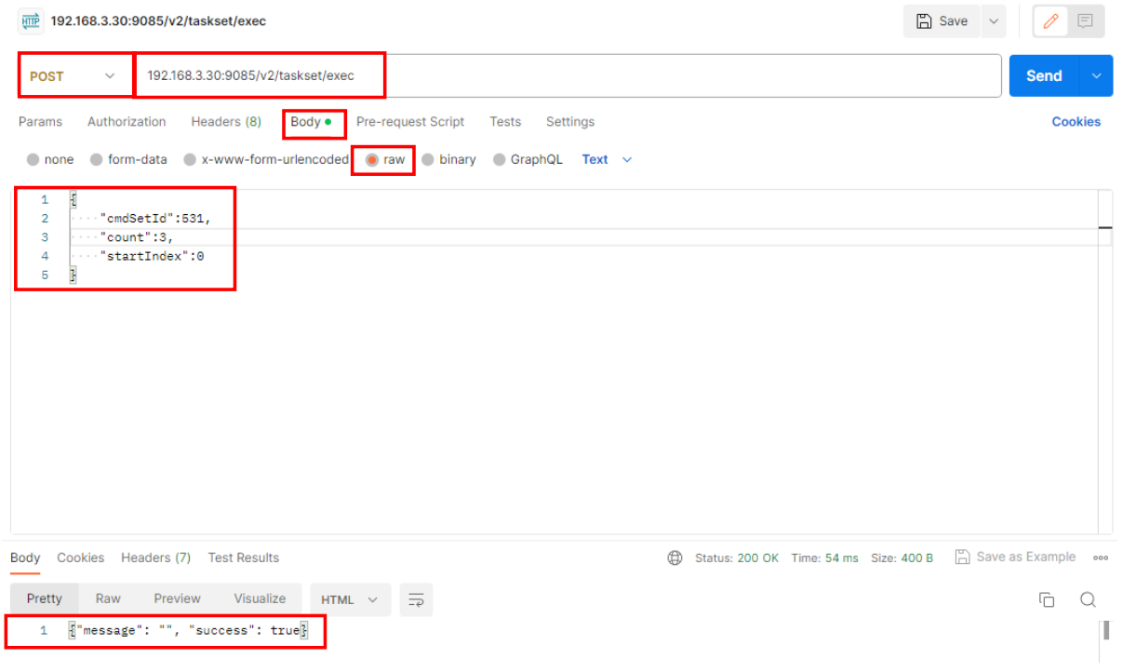Viewport: 1123px width, 672px height.
Task: Open the three-dot more options icon
Action: point(1101,558)
